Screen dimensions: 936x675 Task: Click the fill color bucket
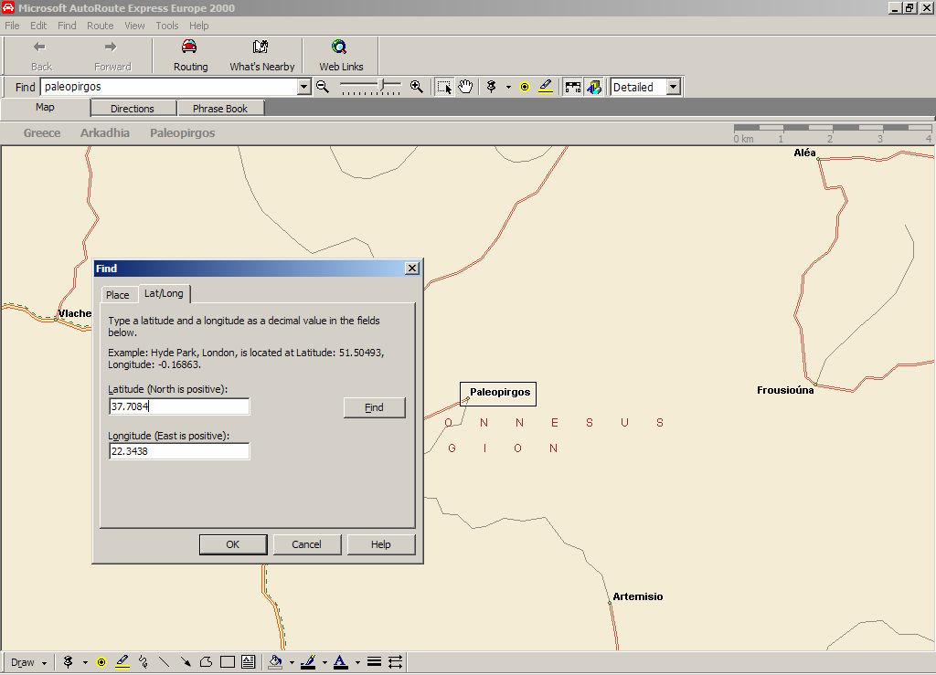coord(275,662)
